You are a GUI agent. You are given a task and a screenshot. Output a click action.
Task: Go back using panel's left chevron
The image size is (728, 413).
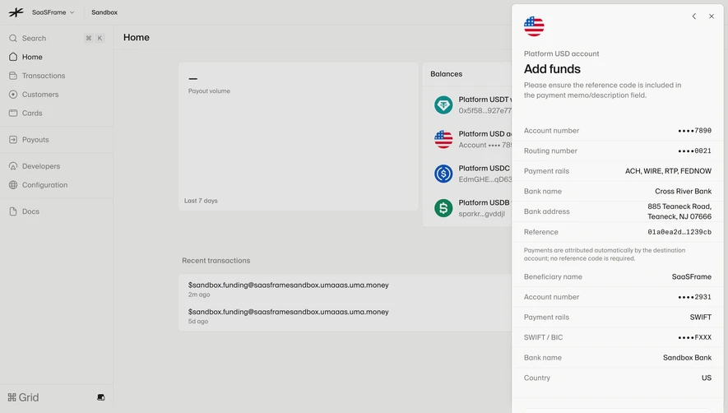pos(694,16)
